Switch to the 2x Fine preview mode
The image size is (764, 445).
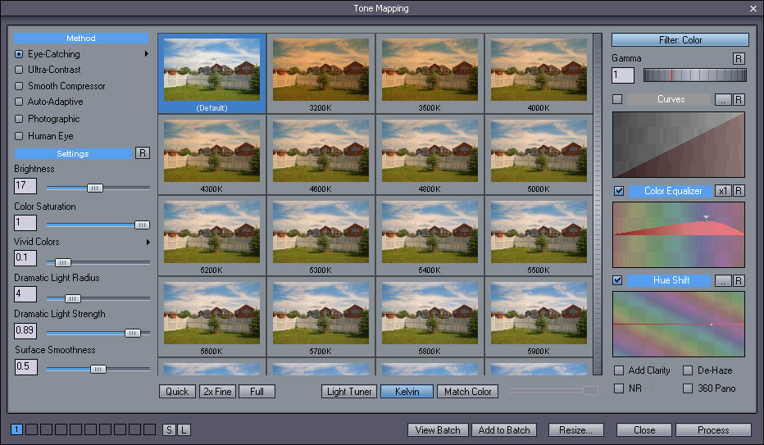[217, 392]
